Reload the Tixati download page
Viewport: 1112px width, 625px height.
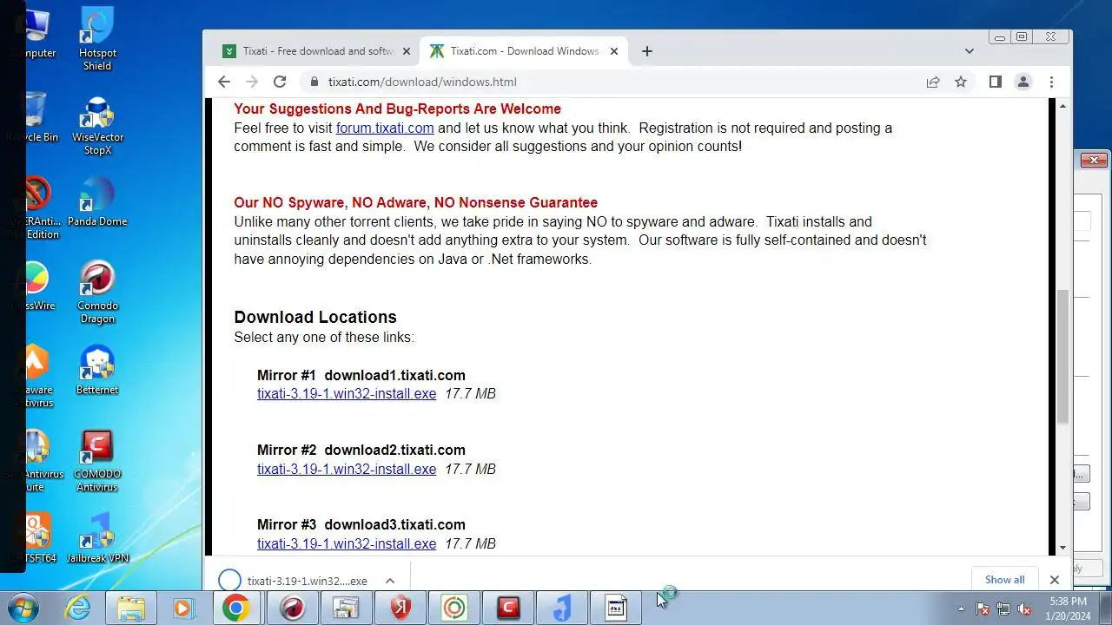click(280, 82)
